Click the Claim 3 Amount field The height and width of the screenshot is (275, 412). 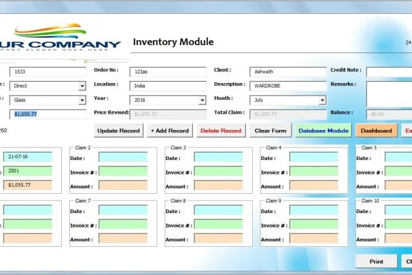[x=218, y=185]
